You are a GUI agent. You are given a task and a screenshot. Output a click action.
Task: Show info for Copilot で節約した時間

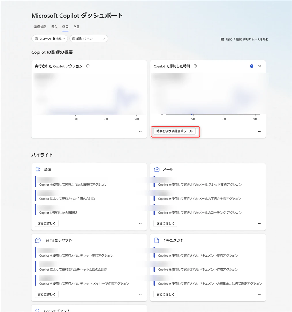195,66
